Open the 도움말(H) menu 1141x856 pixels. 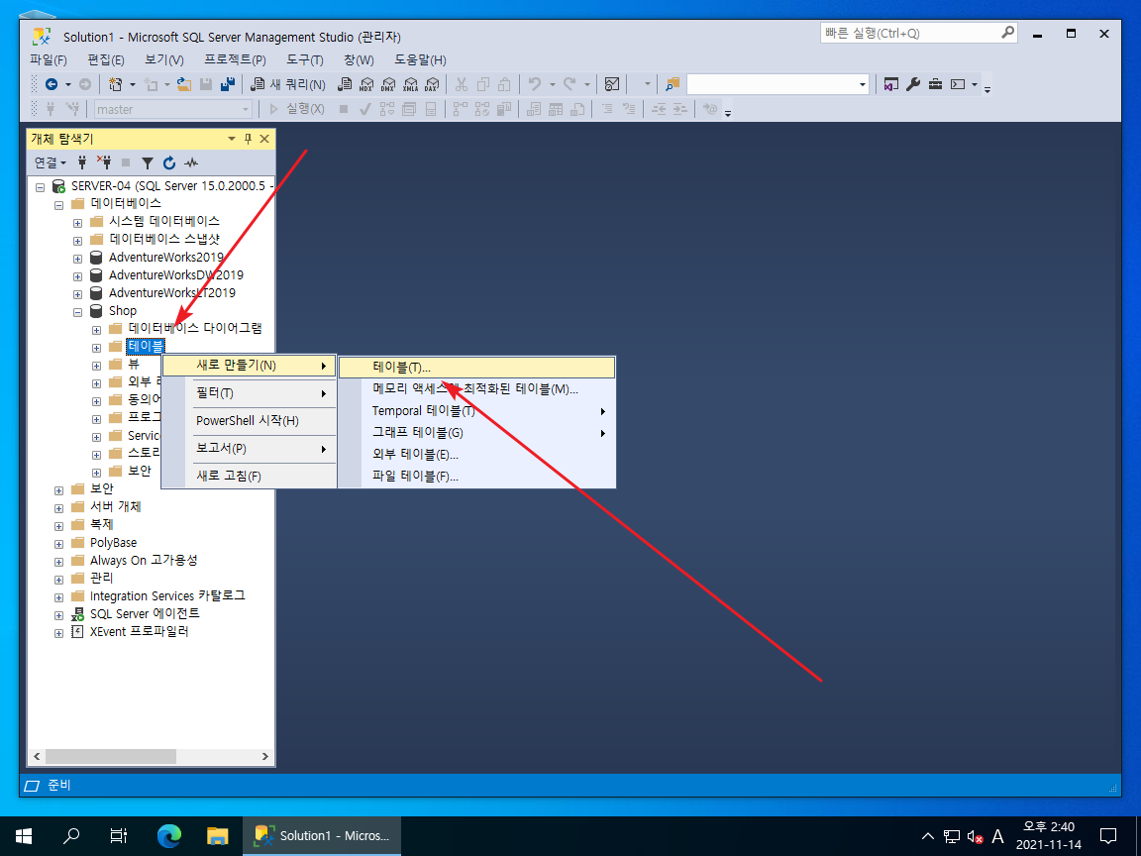420,59
